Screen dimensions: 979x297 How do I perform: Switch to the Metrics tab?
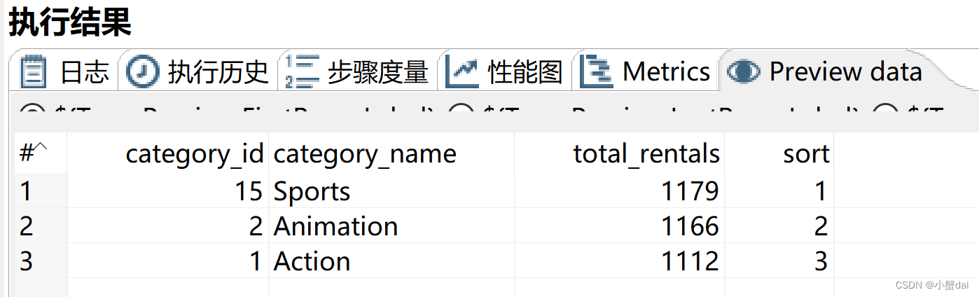pos(646,71)
